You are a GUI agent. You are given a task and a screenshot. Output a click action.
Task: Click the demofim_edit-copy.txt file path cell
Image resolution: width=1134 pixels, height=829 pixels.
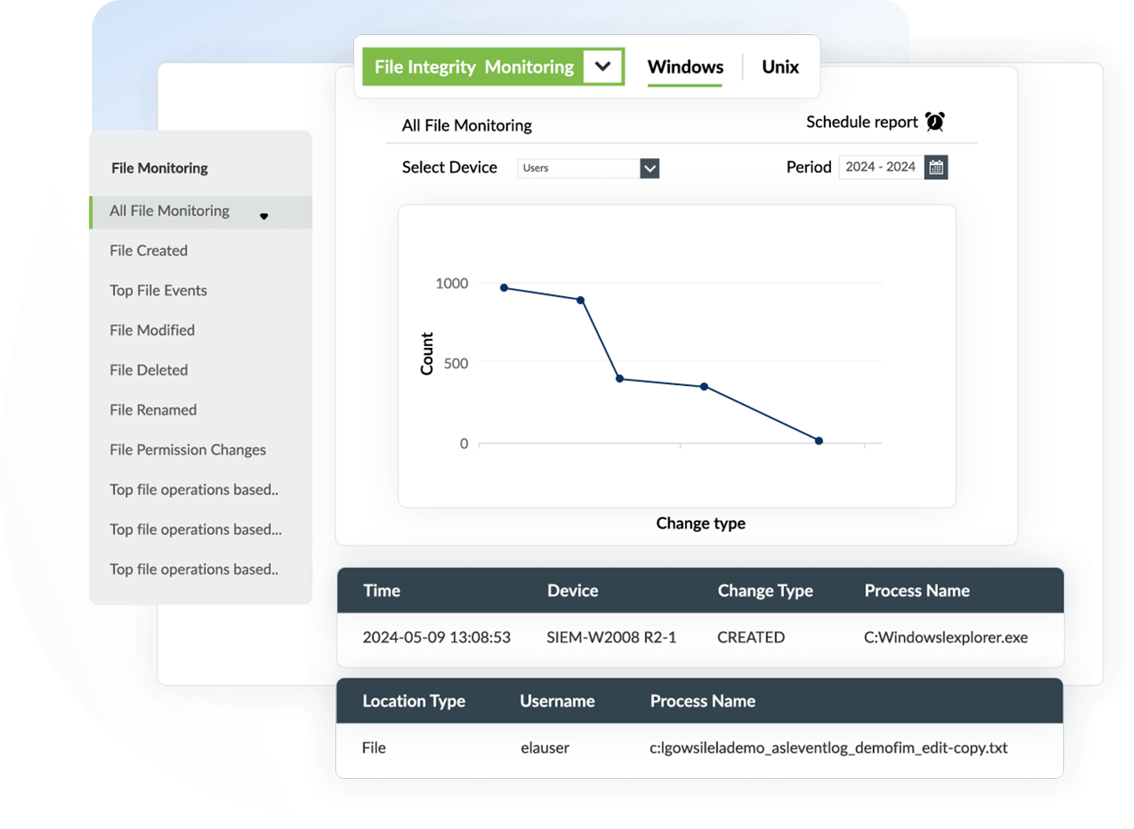[828, 748]
